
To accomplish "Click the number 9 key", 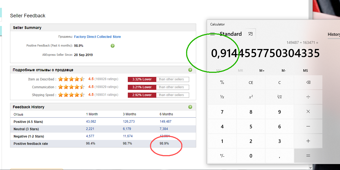I will [x=279, y=112].
